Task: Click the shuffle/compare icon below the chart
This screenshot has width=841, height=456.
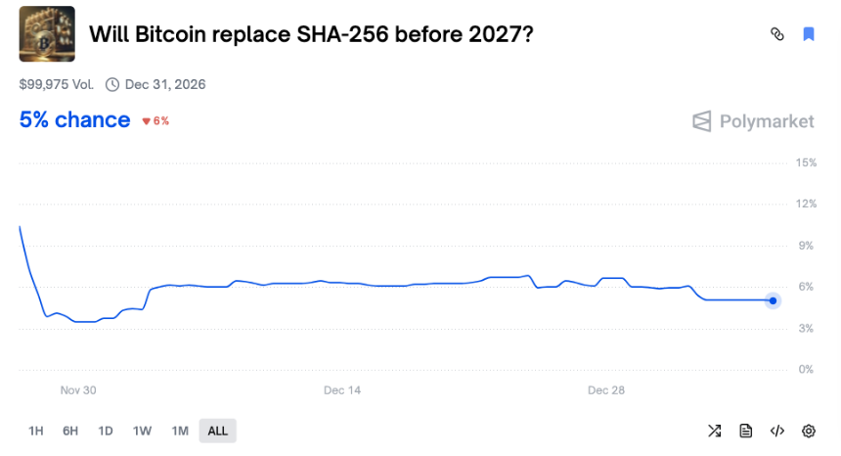Action: (715, 431)
